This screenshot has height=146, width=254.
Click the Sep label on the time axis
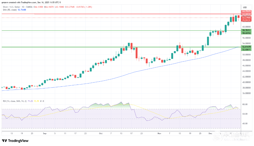45,133
